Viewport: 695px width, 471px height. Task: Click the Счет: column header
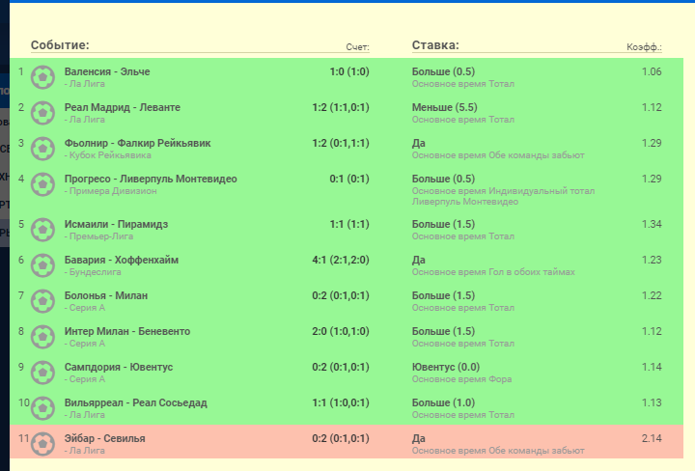coord(358,47)
